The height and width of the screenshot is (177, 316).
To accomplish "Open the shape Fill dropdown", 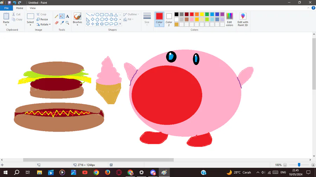I will click(x=129, y=20).
